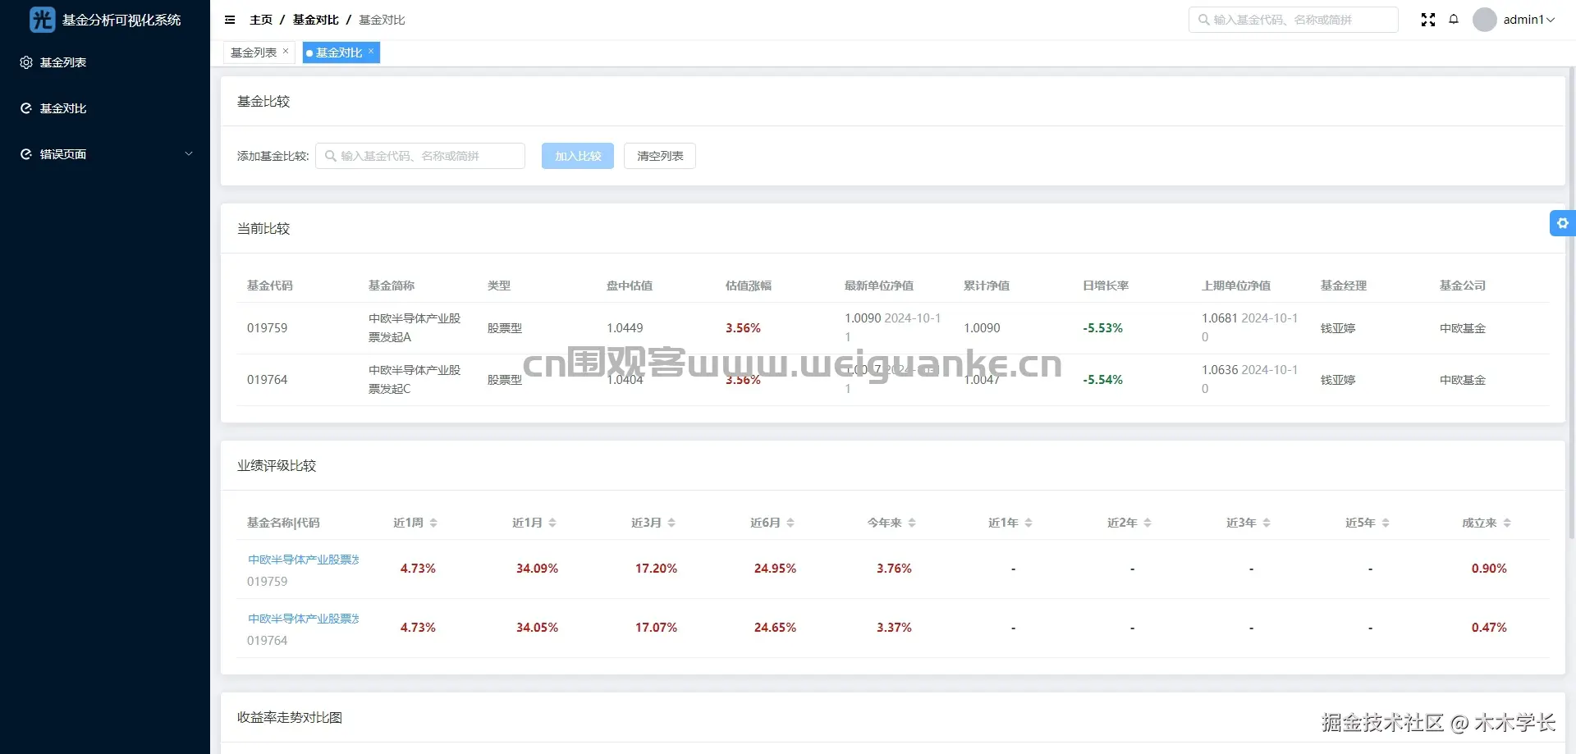Sort by 近1年 column
This screenshot has width=1576, height=754.
point(1029,523)
